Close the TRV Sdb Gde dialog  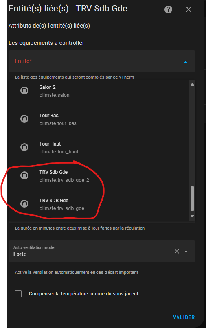(x=189, y=9)
